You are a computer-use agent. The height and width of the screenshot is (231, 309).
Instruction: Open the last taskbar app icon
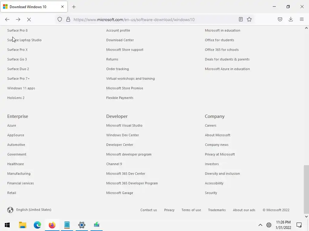[97, 225]
